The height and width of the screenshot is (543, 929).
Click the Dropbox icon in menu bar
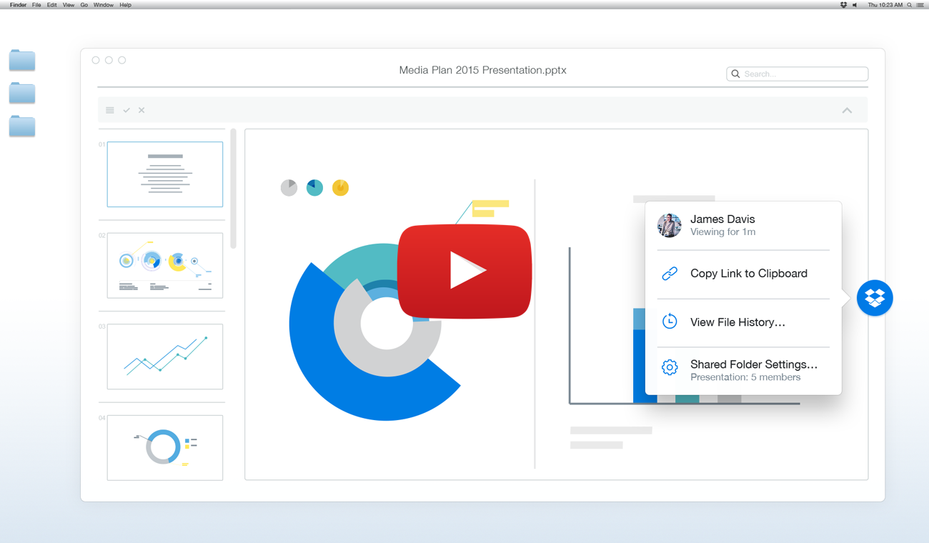point(843,5)
